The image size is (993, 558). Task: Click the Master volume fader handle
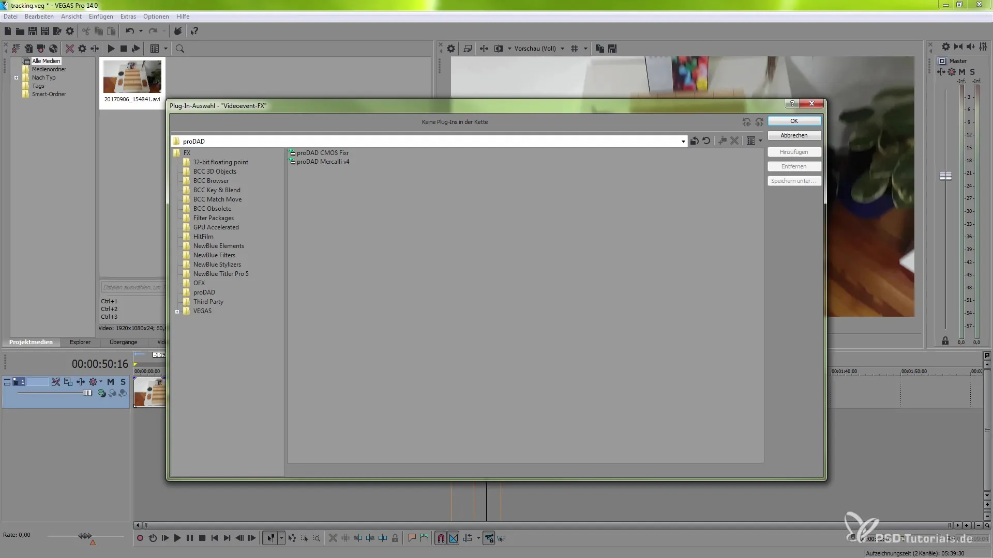click(x=945, y=176)
